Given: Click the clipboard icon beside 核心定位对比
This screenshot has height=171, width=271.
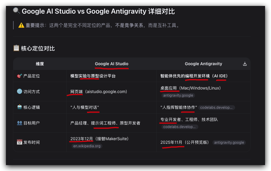Looking at the screenshot, I should 16,48.
